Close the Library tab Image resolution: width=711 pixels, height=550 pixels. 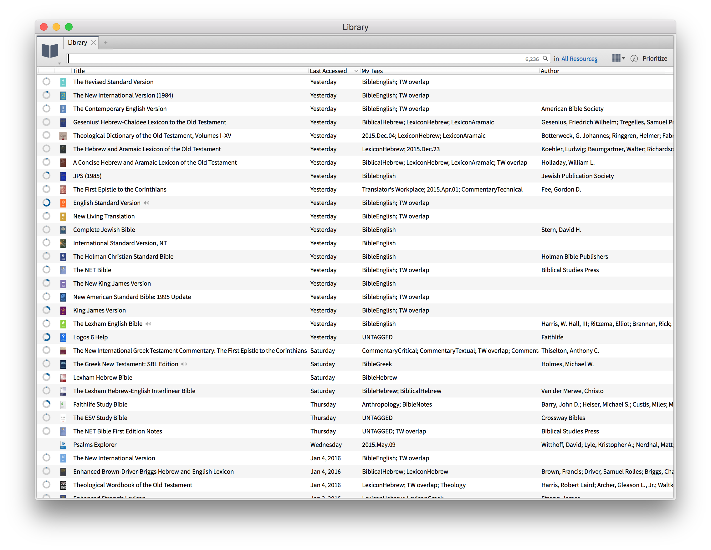point(94,42)
